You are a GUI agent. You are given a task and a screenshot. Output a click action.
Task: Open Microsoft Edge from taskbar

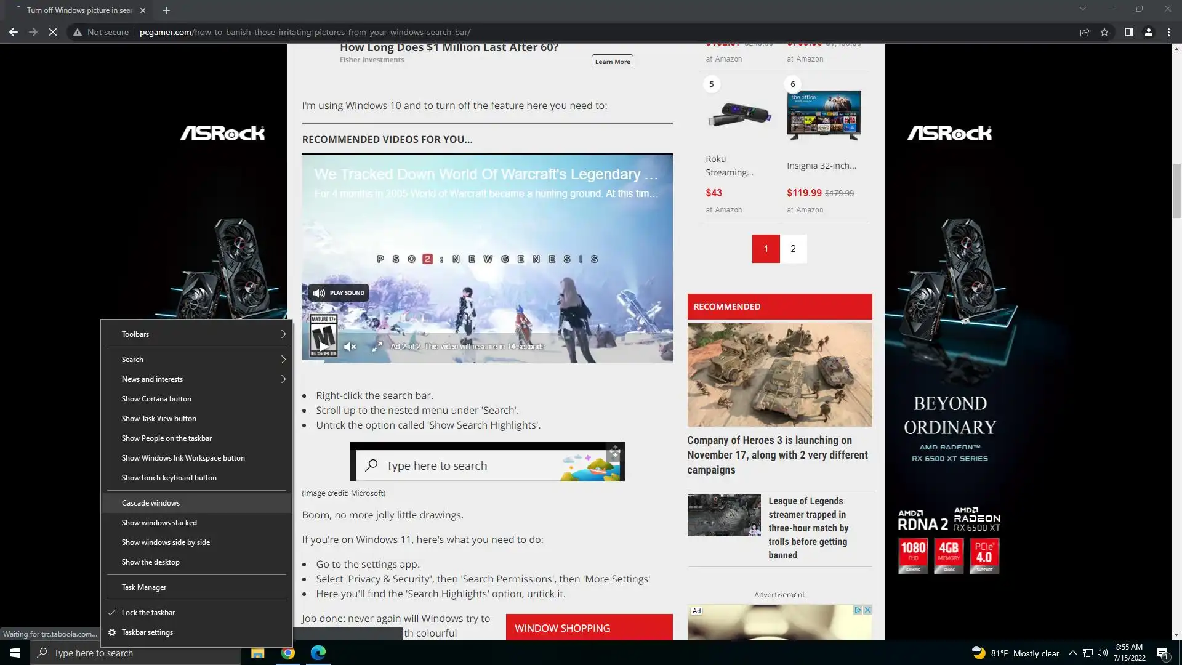[x=318, y=653]
